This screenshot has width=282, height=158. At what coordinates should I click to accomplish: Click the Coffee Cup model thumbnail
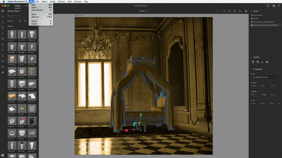32,35
